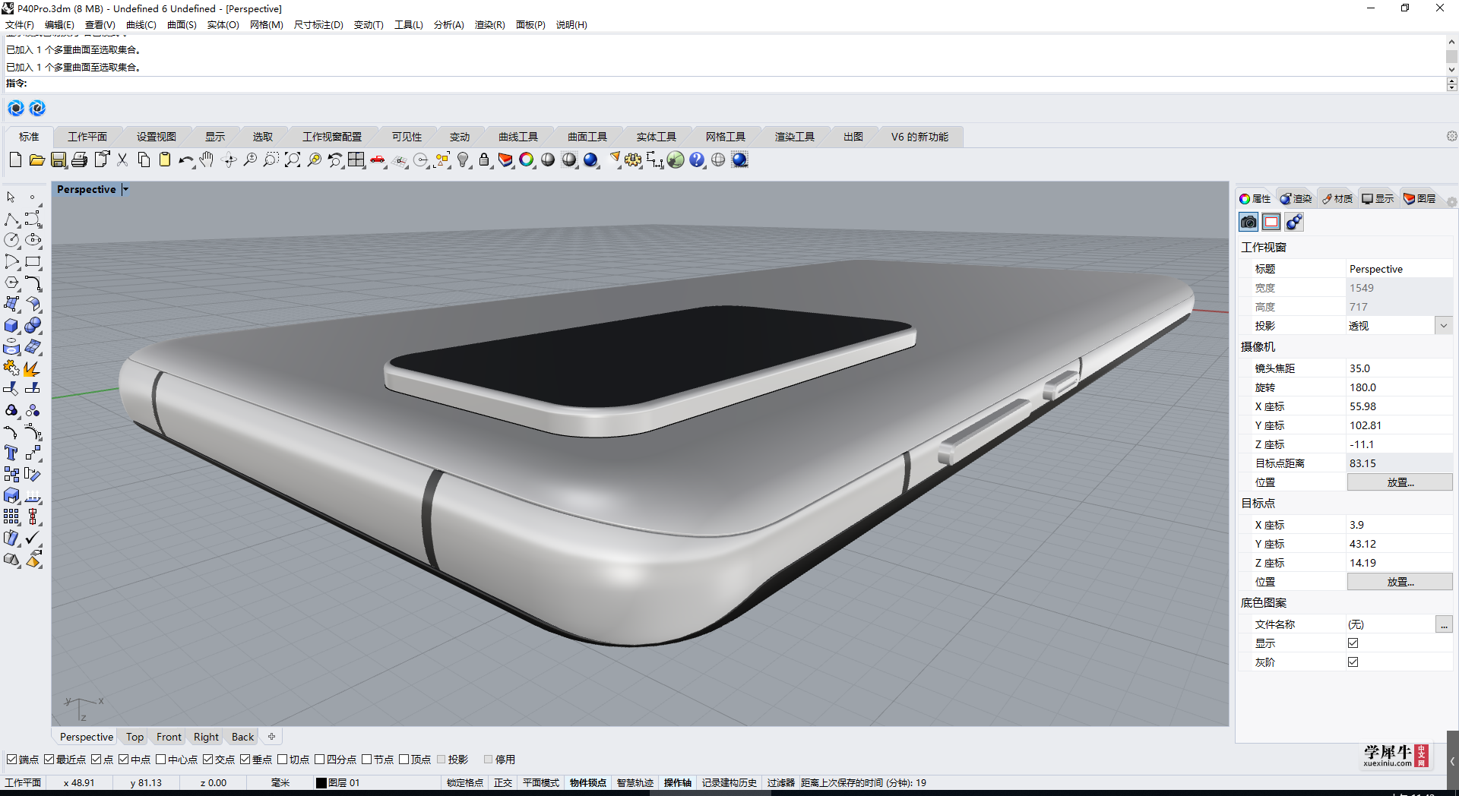The width and height of the screenshot is (1459, 796).
Task: Click the black 图层 01 color swatch
Action: point(321,783)
